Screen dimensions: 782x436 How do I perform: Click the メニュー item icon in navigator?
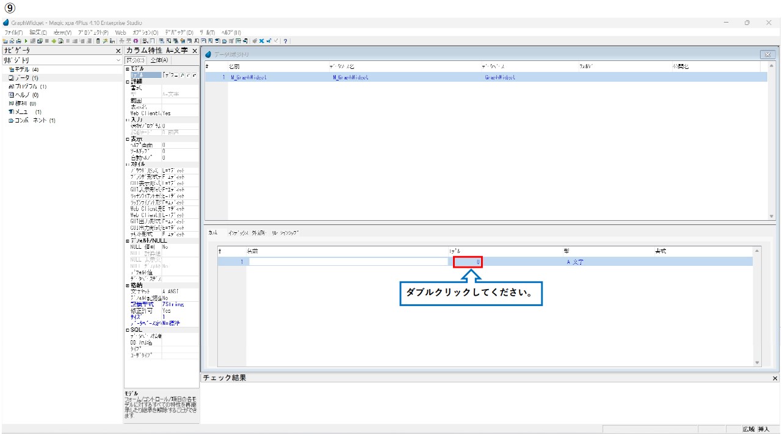[x=11, y=112]
